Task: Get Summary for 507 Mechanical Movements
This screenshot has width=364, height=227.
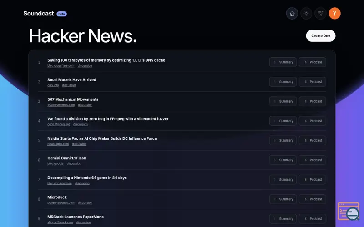Action: (283, 101)
